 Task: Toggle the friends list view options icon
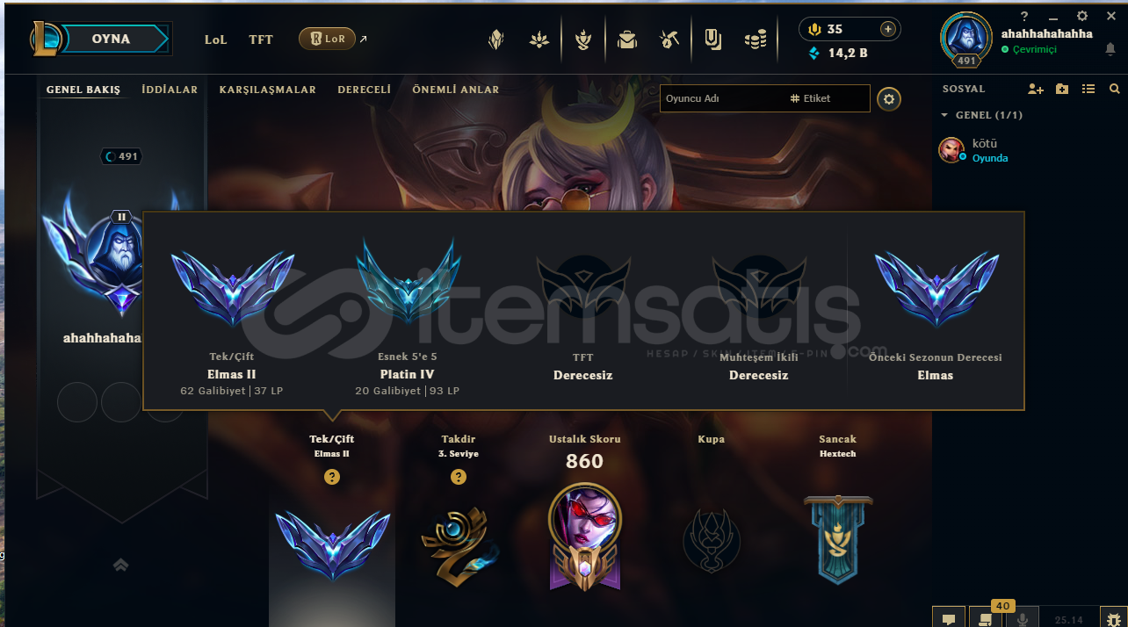pyautogui.click(x=1088, y=89)
